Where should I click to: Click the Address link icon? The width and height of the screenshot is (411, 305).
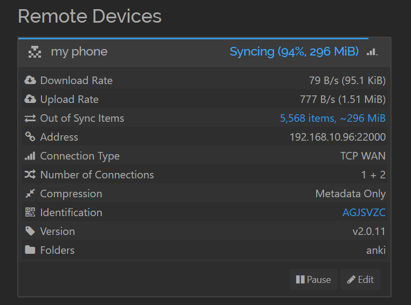(x=30, y=137)
